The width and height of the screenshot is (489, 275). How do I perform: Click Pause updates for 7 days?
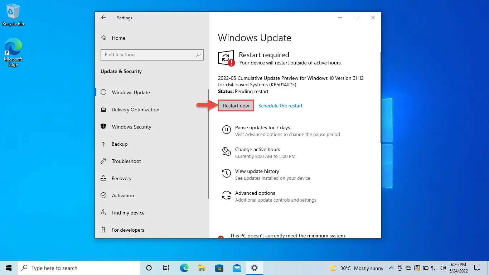pos(262,127)
